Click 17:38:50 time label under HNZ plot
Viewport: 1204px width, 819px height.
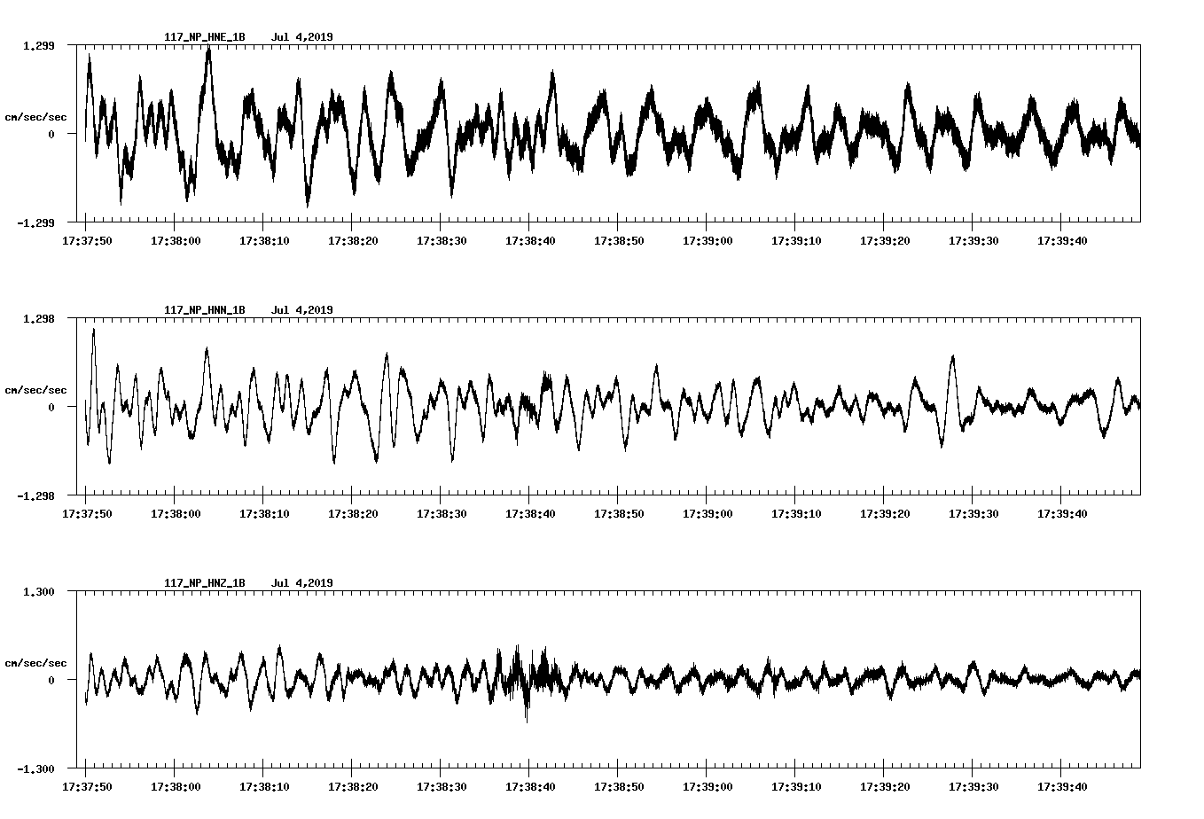[x=618, y=786]
